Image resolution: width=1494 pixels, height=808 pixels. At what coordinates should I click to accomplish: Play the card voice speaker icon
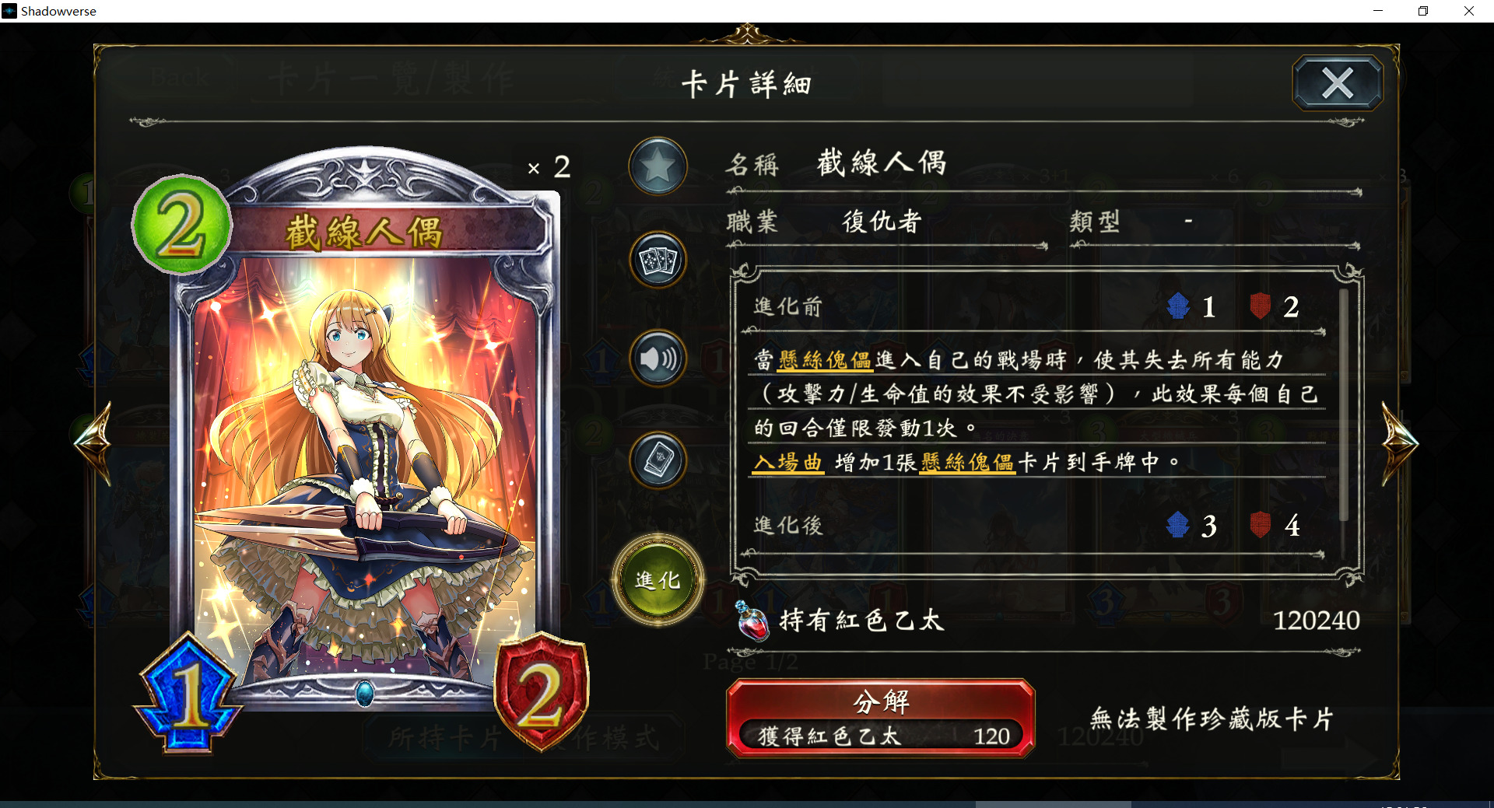[x=658, y=359]
